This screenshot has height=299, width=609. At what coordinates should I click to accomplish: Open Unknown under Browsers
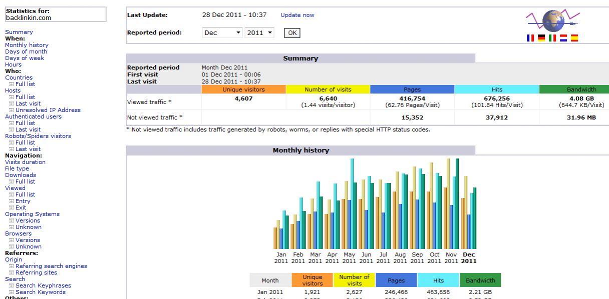pos(29,246)
